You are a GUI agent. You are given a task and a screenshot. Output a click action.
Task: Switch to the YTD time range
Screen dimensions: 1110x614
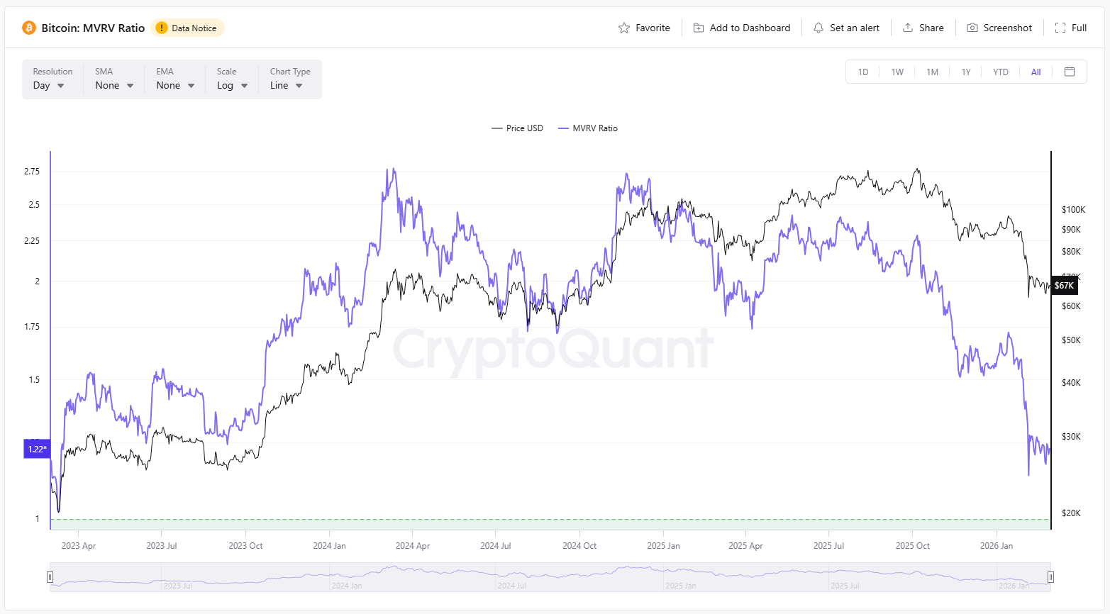pyautogui.click(x=1000, y=72)
